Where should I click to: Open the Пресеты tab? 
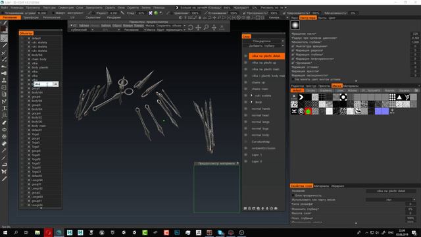[x=324, y=86]
